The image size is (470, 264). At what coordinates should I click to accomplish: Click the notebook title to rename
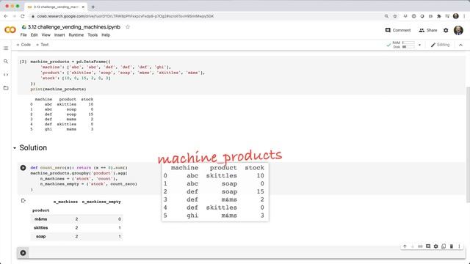74,27
